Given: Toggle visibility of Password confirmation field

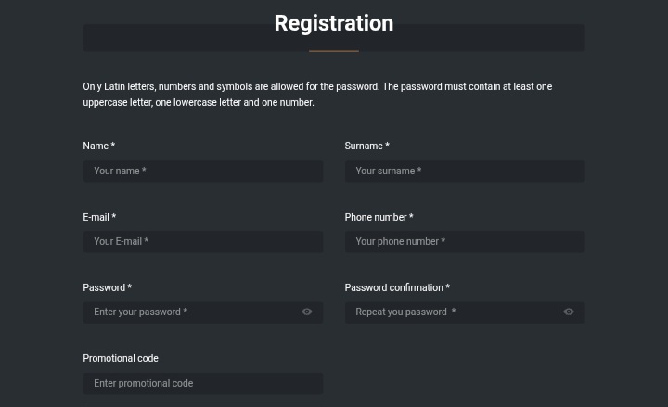Looking at the screenshot, I should point(569,312).
